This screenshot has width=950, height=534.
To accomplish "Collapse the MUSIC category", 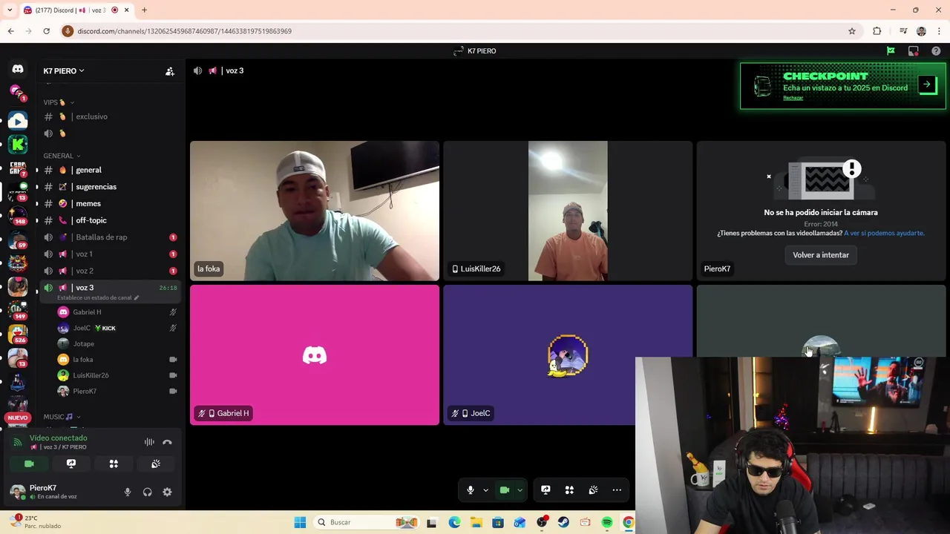I will pos(62,417).
